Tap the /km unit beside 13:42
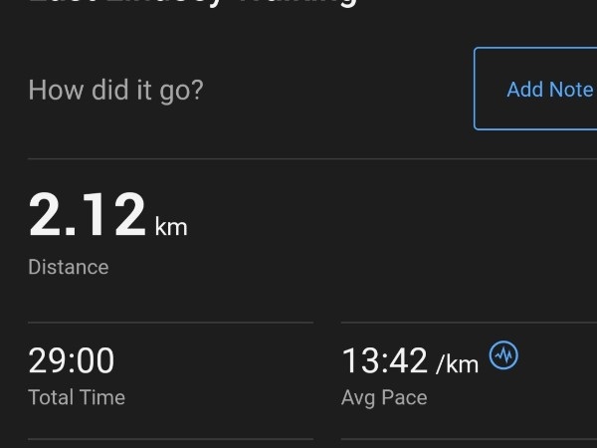The width and height of the screenshot is (597, 448). click(x=458, y=363)
